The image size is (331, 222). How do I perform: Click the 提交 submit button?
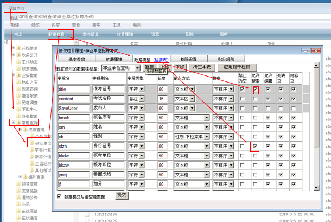[x=122, y=195]
